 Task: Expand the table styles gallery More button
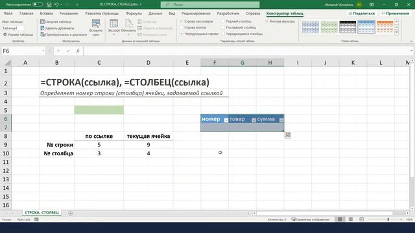pyautogui.click(x=396, y=33)
